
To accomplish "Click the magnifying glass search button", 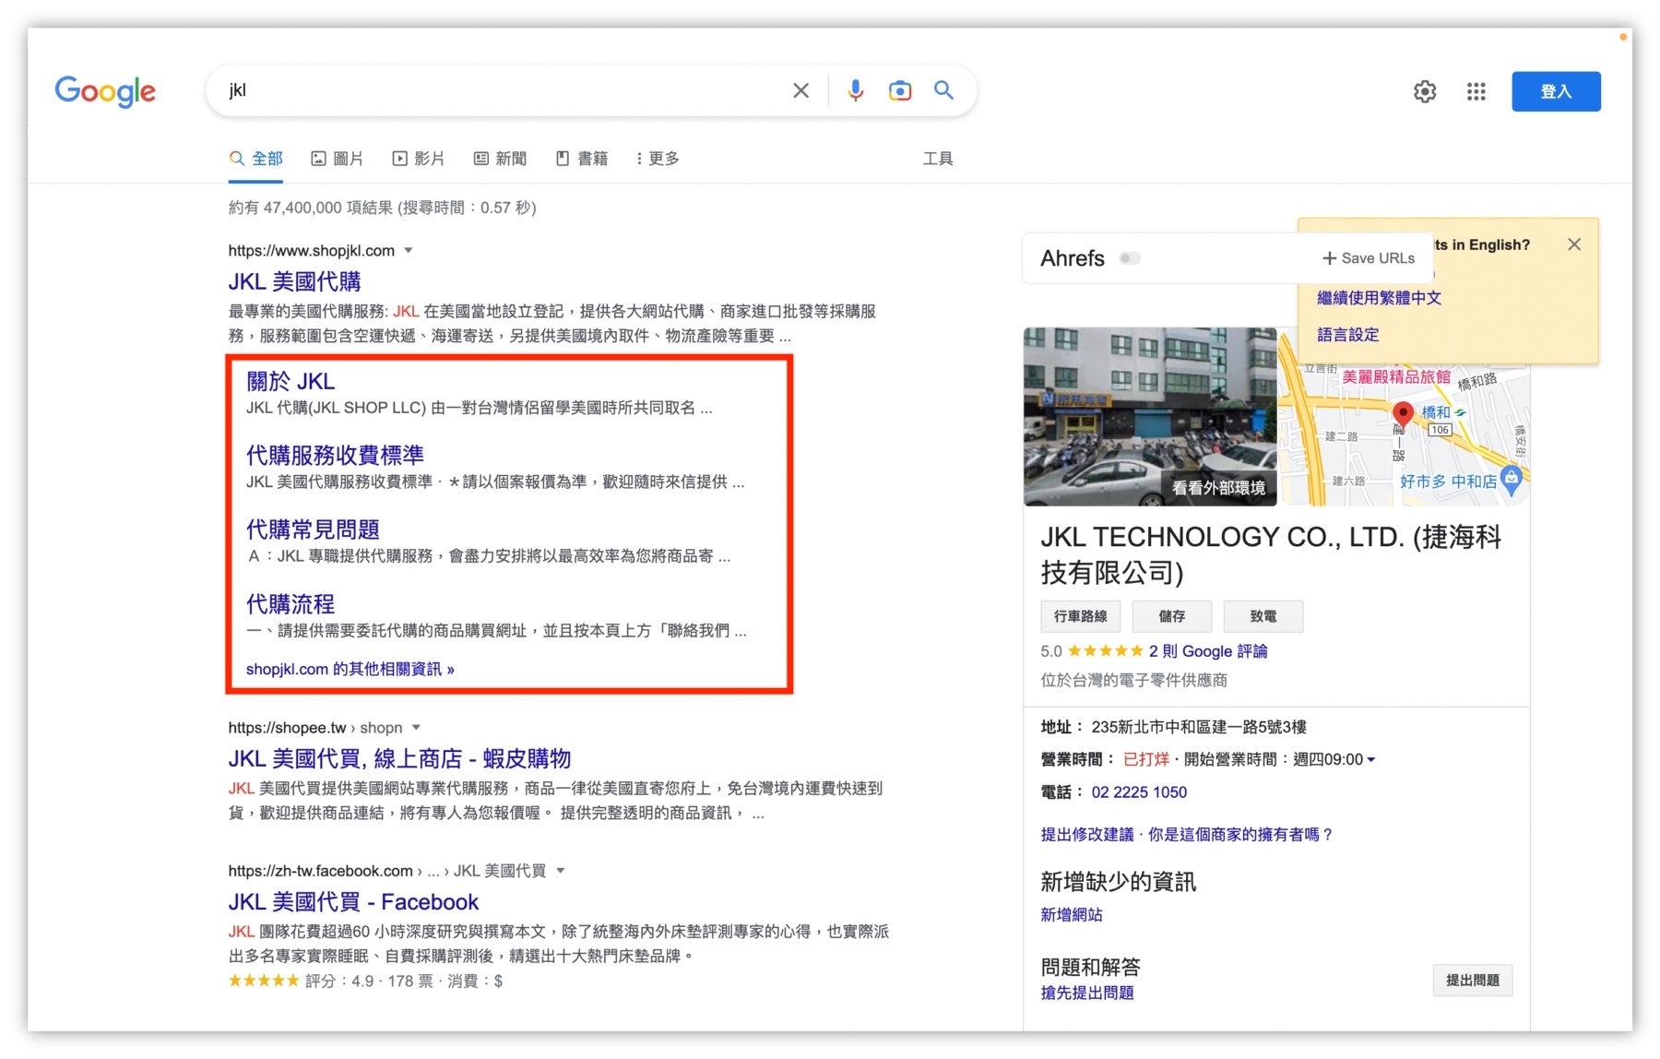I will click(x=943, y=90).
